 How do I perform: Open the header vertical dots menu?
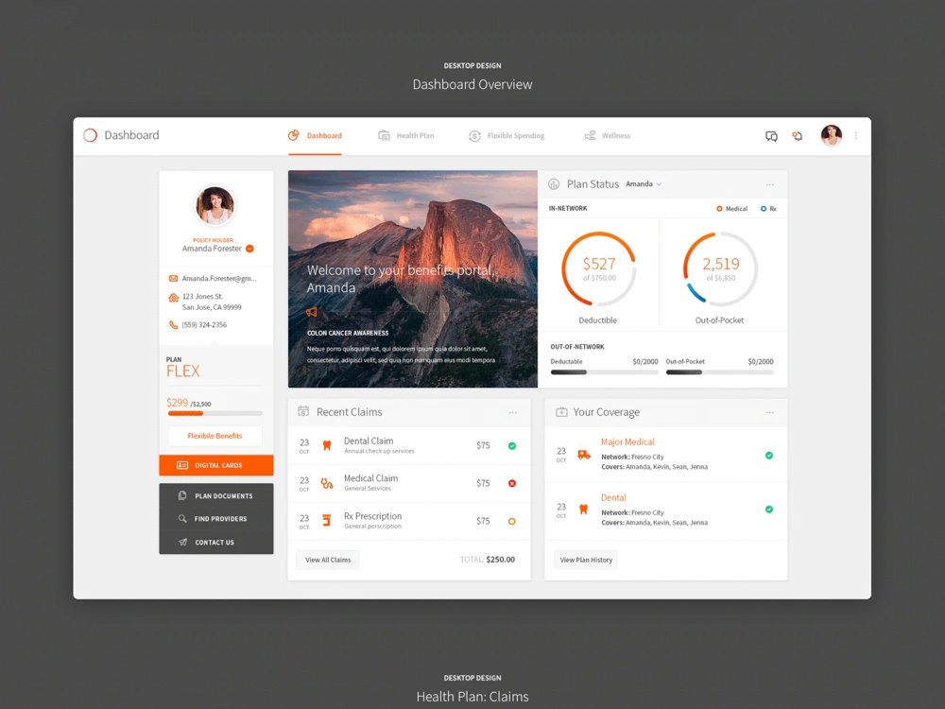pyautogui.click(x=856, y=135)
